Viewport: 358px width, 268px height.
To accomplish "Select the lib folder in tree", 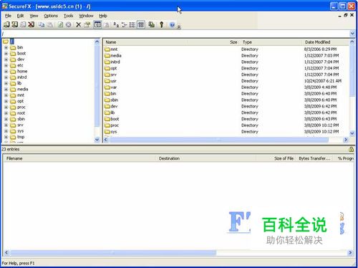I will tap(19, 83).
